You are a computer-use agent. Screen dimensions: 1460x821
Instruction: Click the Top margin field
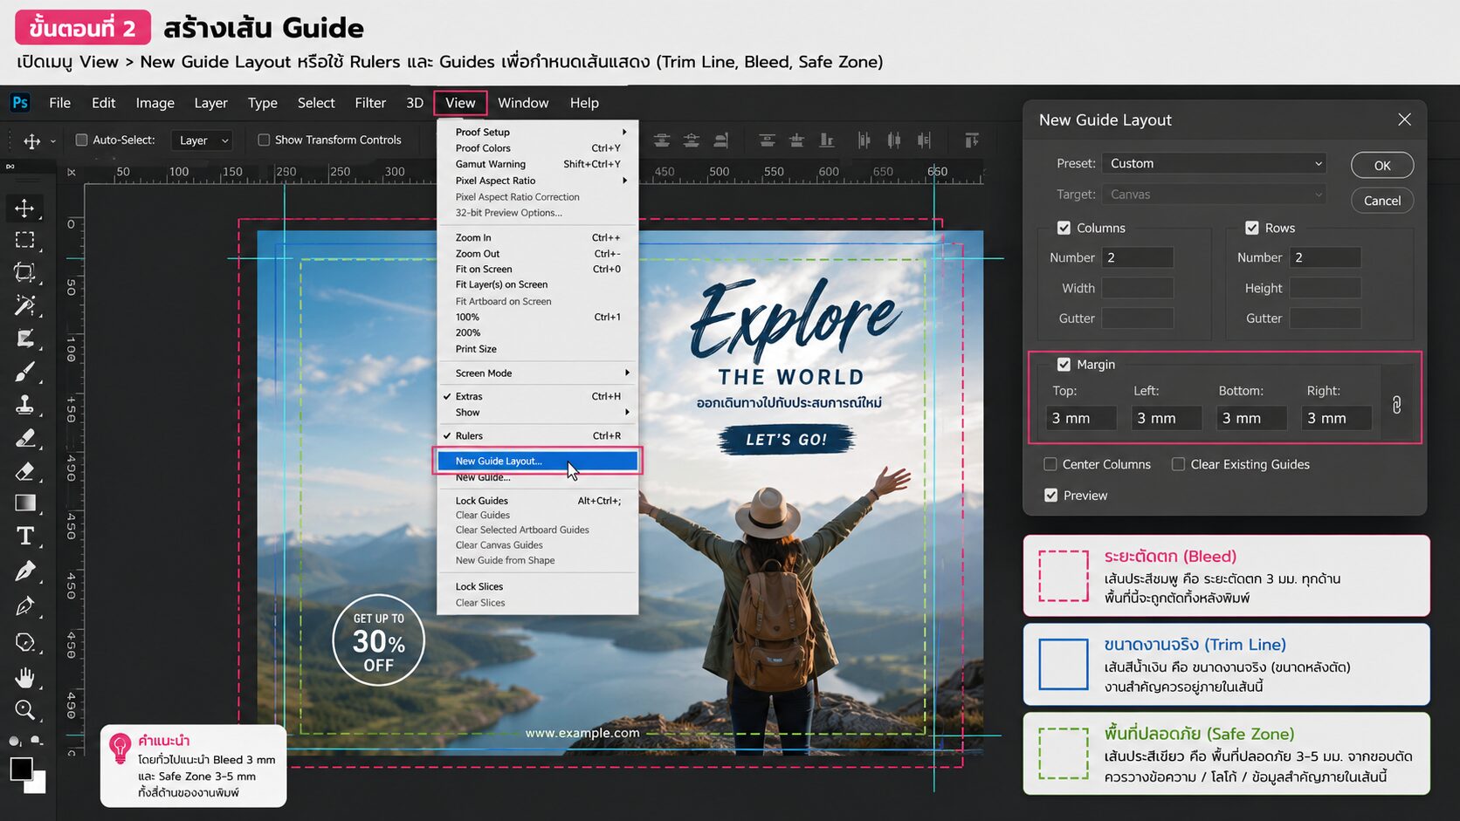1081,418
